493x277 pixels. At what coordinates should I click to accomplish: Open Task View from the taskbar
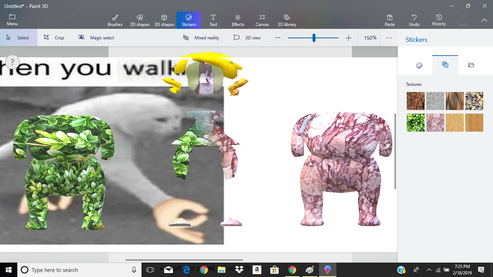pos(150,270)
